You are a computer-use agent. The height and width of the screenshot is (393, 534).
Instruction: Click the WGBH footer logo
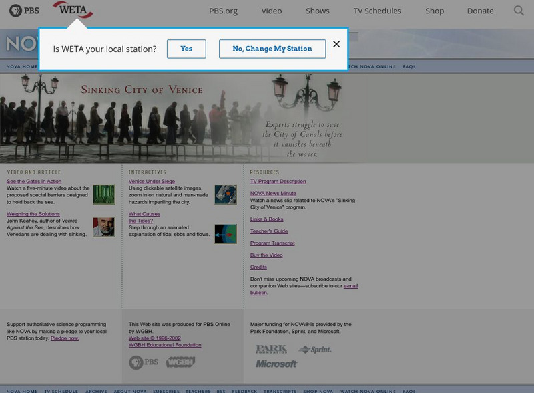coord(180,362)
